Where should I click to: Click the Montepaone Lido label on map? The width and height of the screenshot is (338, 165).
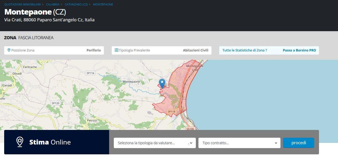[x=195, y=68]
